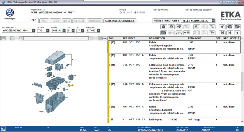Click the parts list vertical scrollbar

[x=242, y=81]
